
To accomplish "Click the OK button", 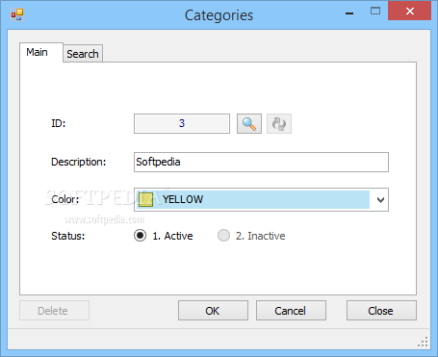I will (213, 311).
